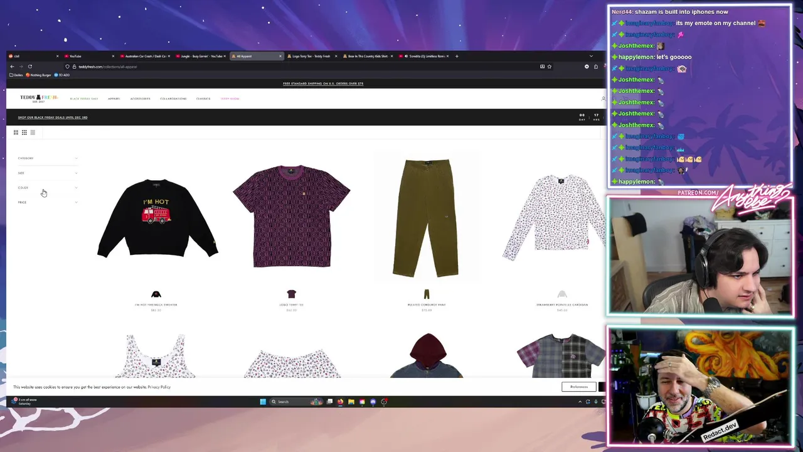803x452 pixels.
Task: Open the TO ADD bookmark
Action: pos(62,75)
